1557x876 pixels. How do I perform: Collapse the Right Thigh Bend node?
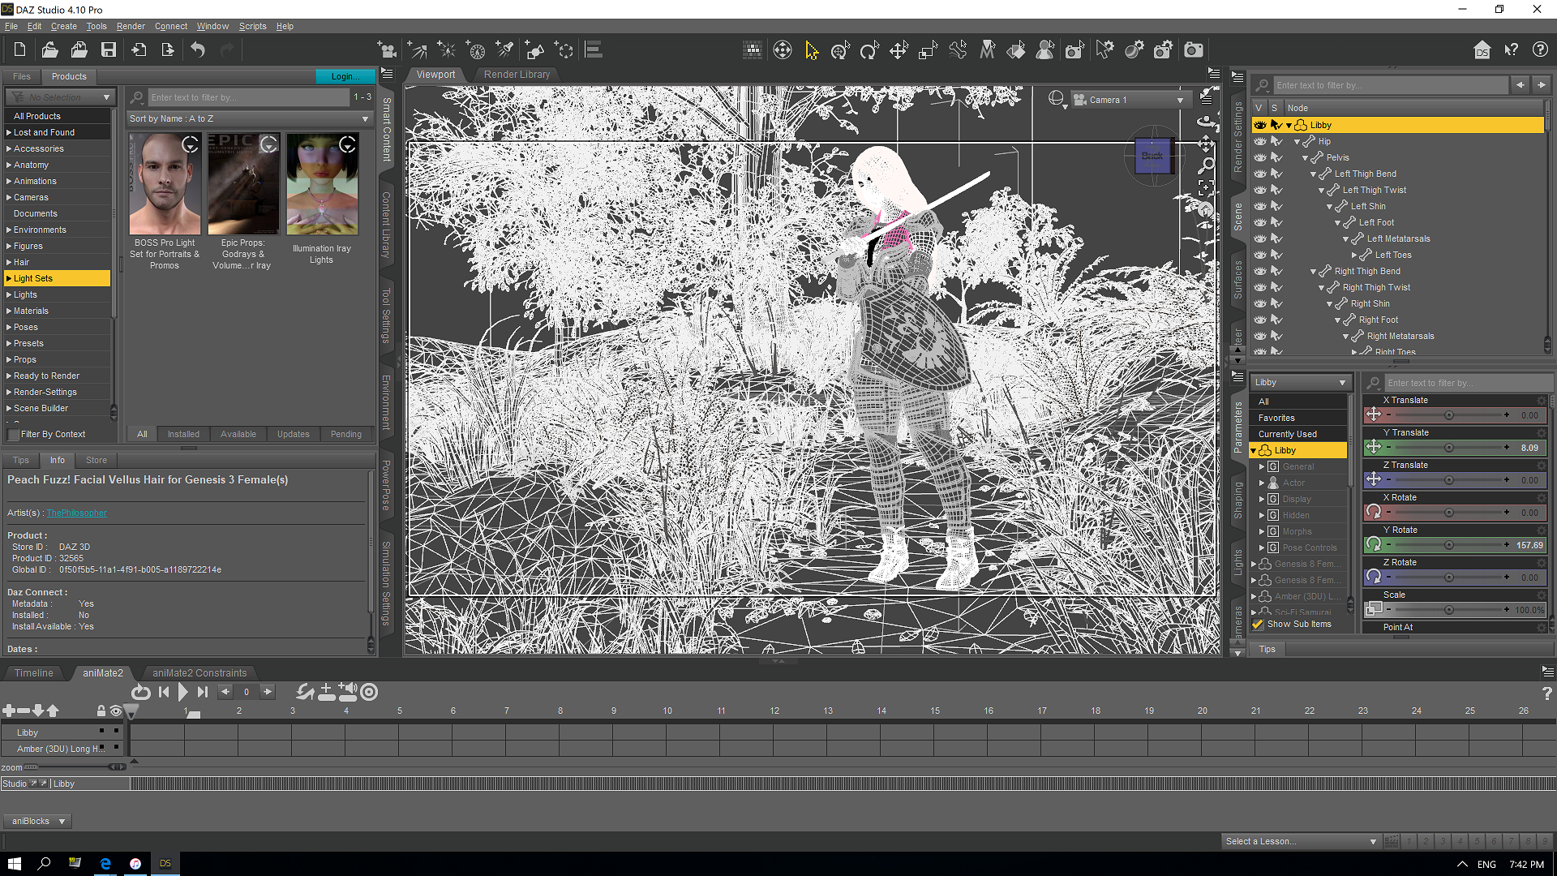pyautogui.click(x=1314, y=272)
